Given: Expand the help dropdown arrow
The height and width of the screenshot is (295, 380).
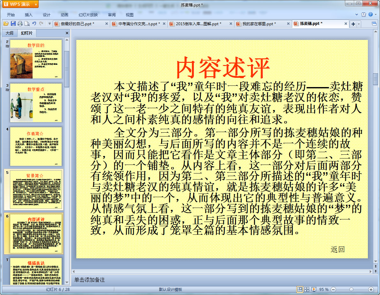Looking at the screenshot, I should pyautogui.click(x=376, y=15).
